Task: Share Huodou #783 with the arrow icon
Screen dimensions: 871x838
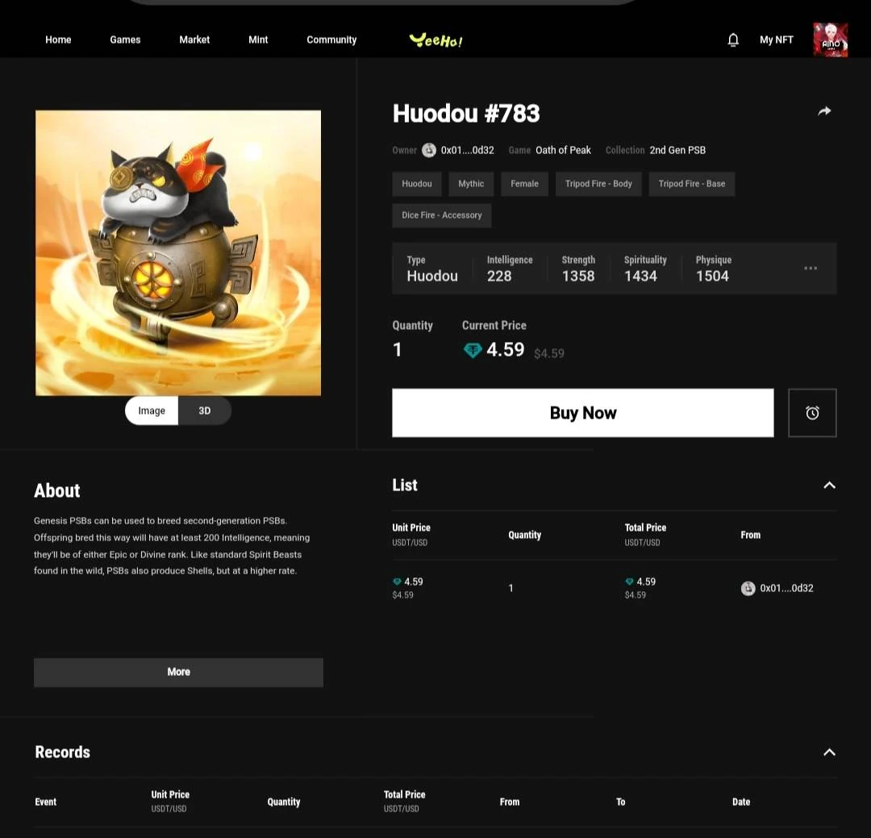Action: 824,111
